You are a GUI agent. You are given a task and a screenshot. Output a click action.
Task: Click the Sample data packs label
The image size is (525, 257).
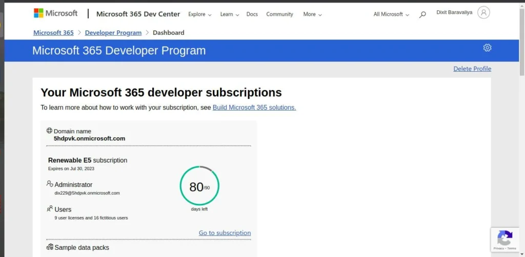point(82,248)
